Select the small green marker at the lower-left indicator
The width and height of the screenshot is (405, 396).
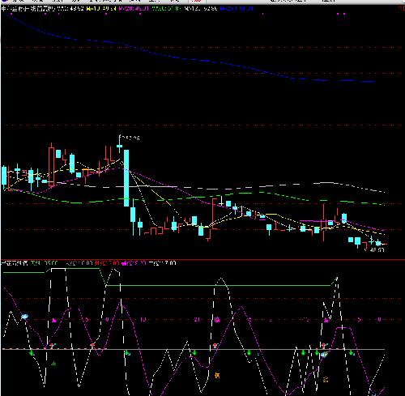point(53,364)
